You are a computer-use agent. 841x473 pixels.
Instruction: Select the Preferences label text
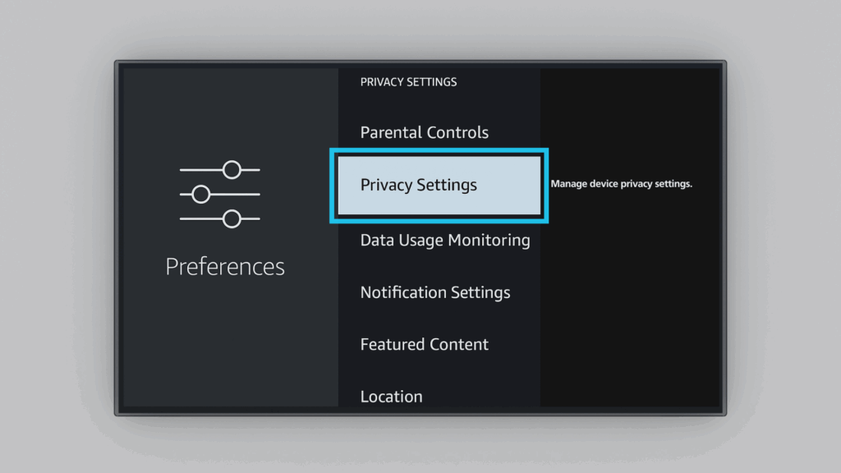[225, 267]
